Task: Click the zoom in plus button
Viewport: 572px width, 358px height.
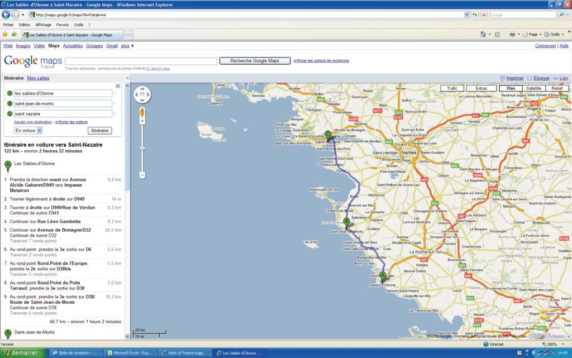Action: point(142,121)
